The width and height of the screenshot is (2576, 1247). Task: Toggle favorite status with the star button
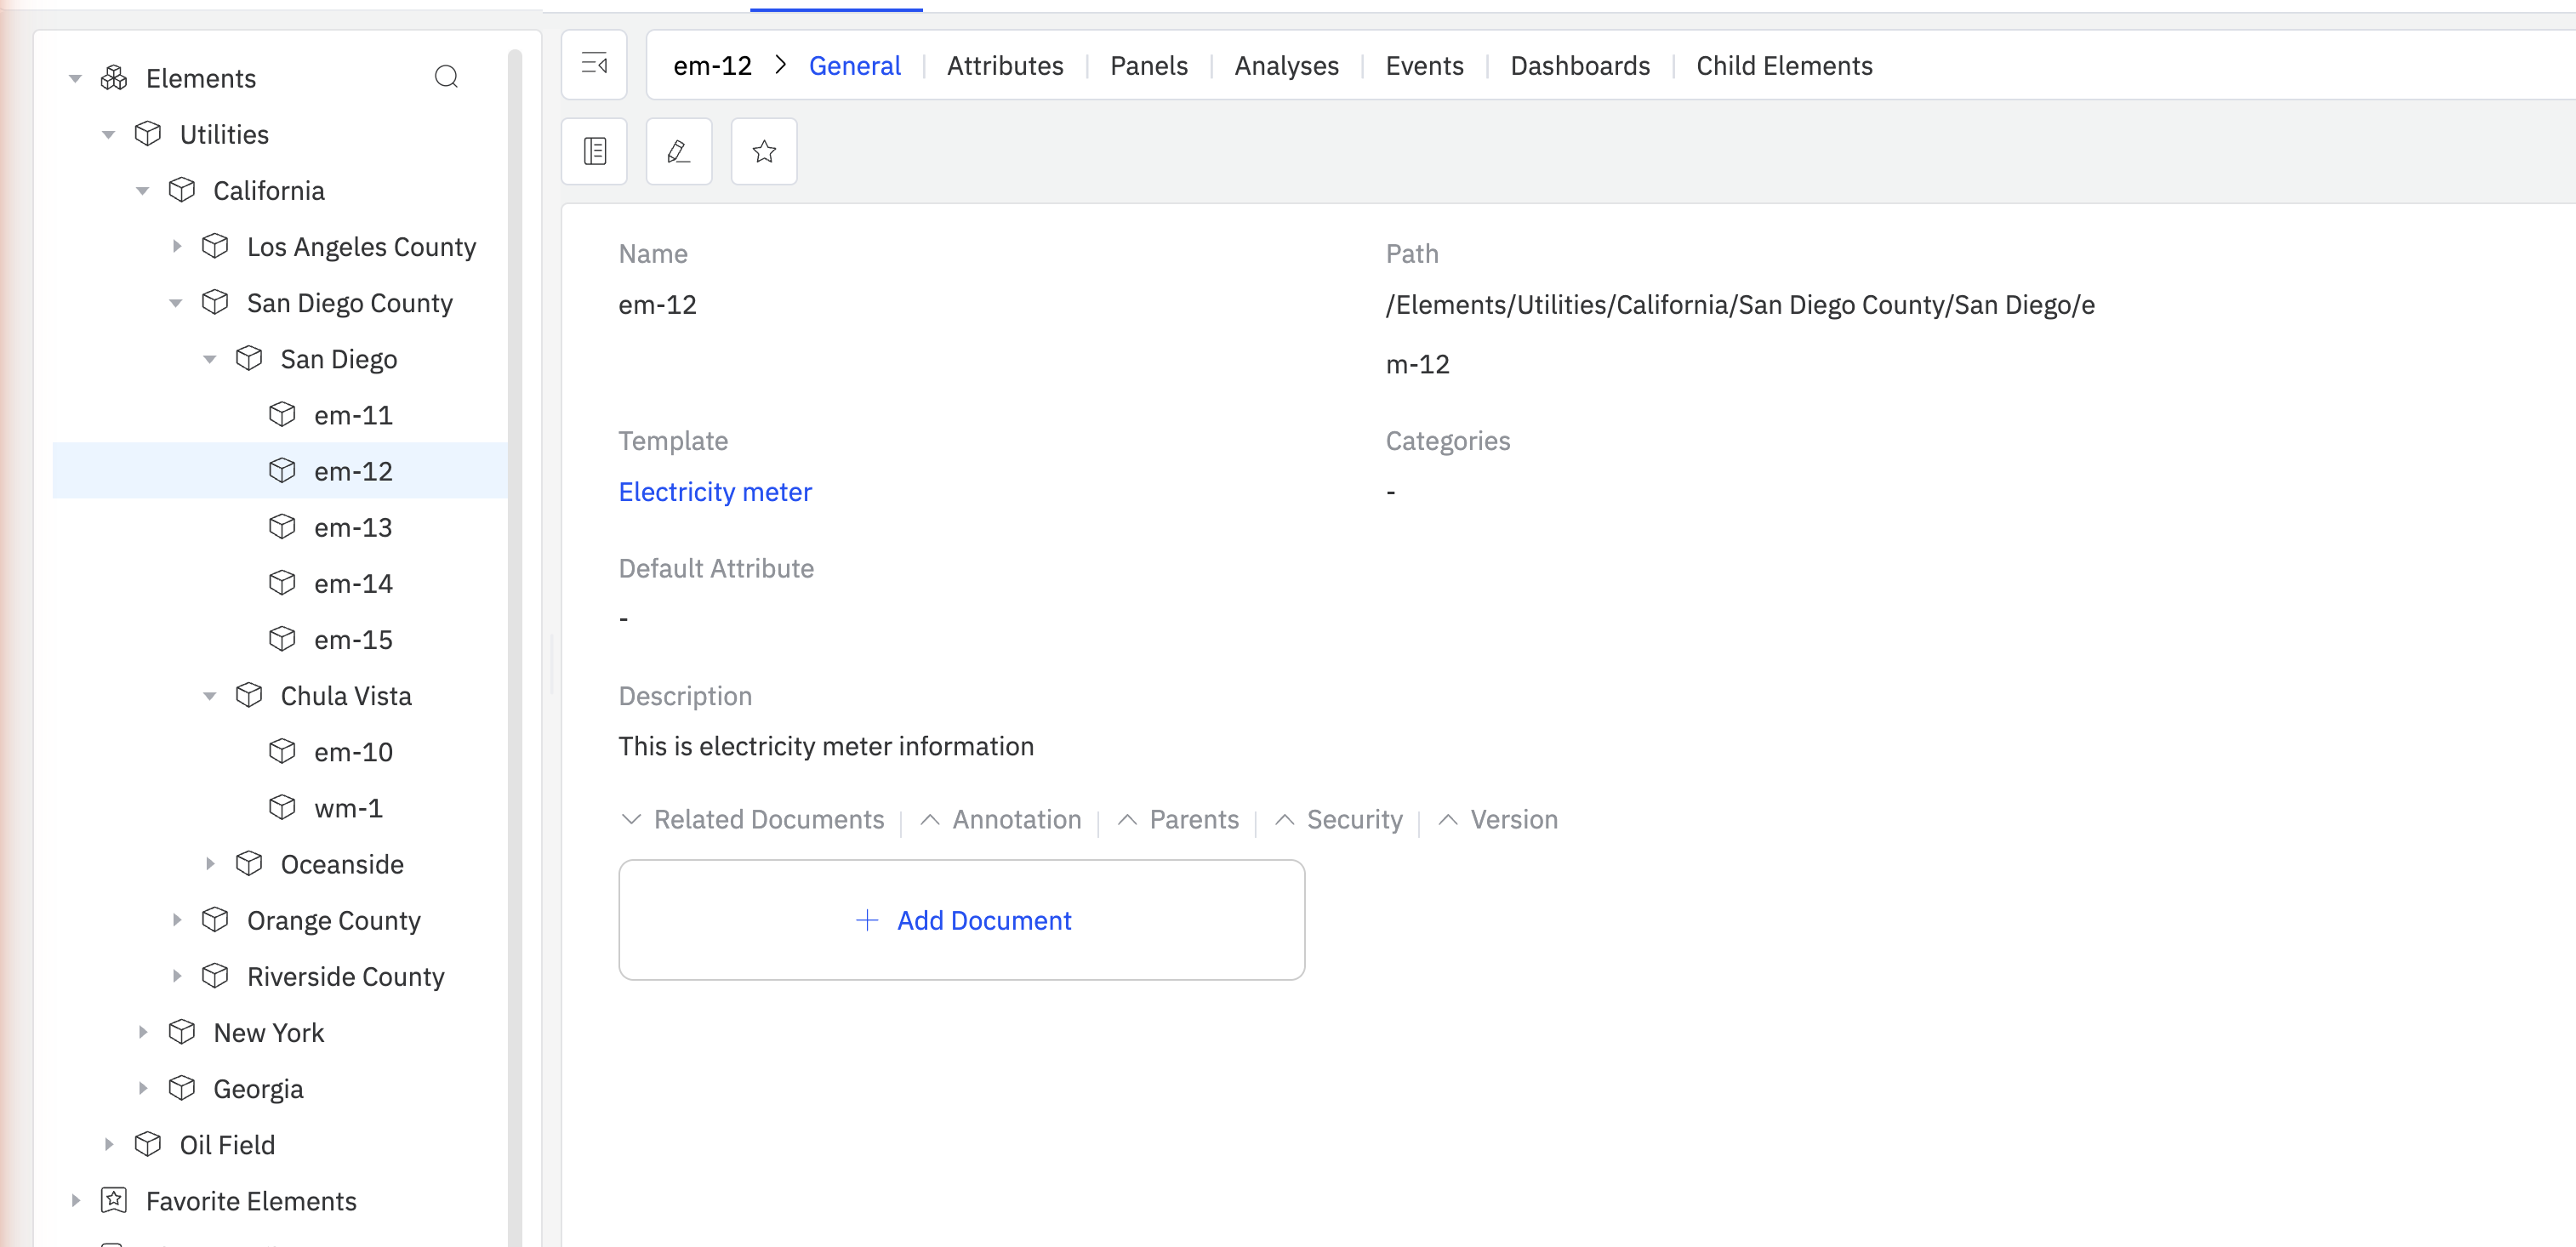tap(763, 151)
